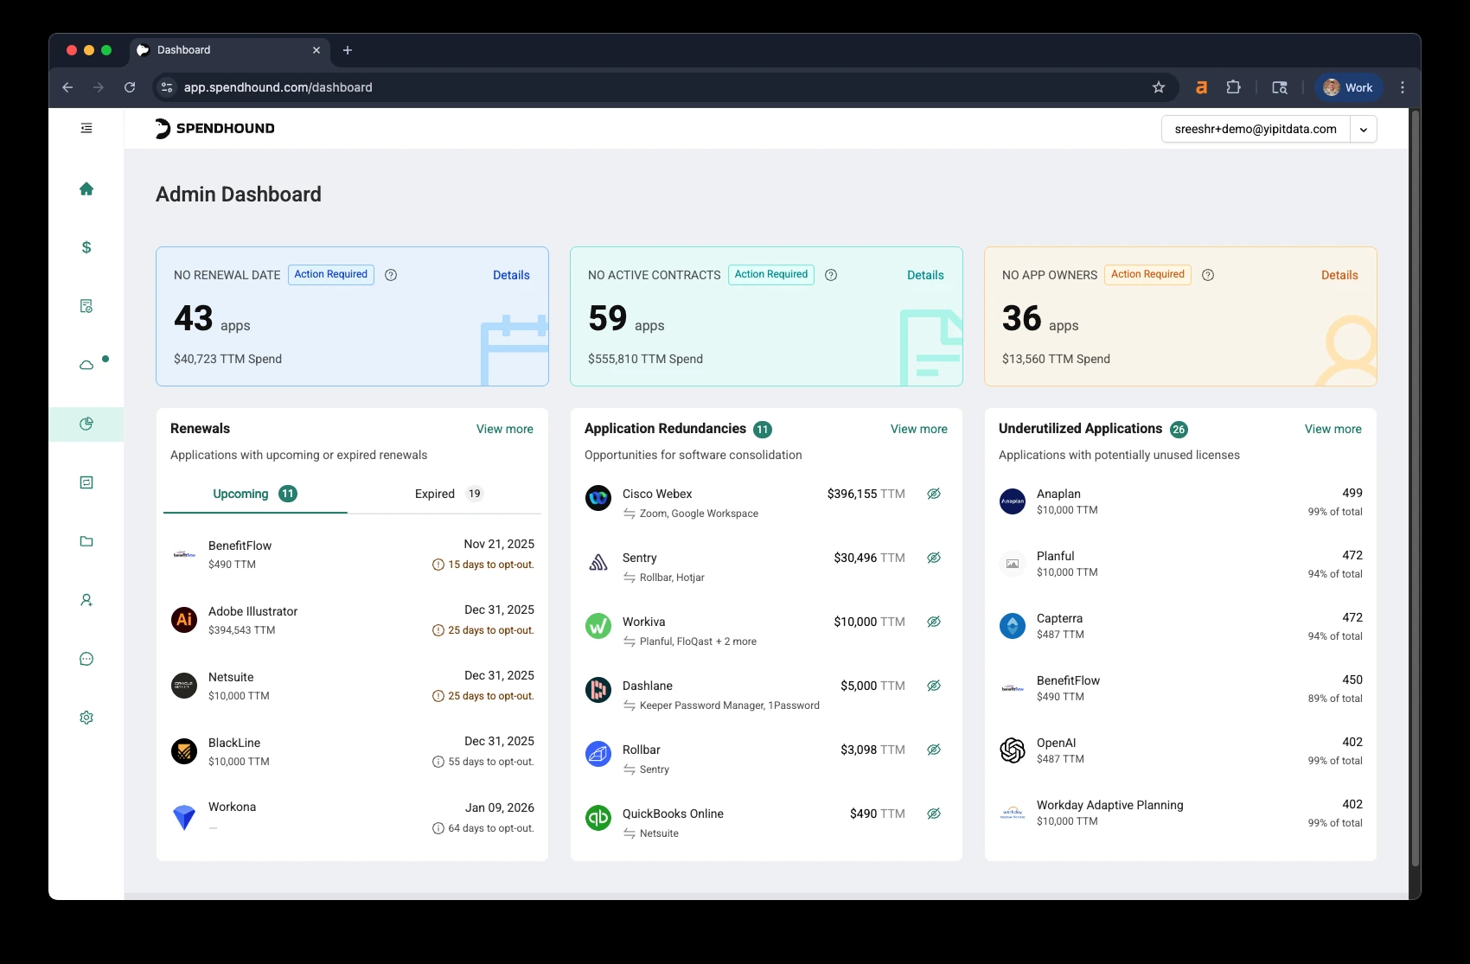Open the Chrome tab search icon
The height and width of the screenshot is (964, 1470).
pos(1280,87)
